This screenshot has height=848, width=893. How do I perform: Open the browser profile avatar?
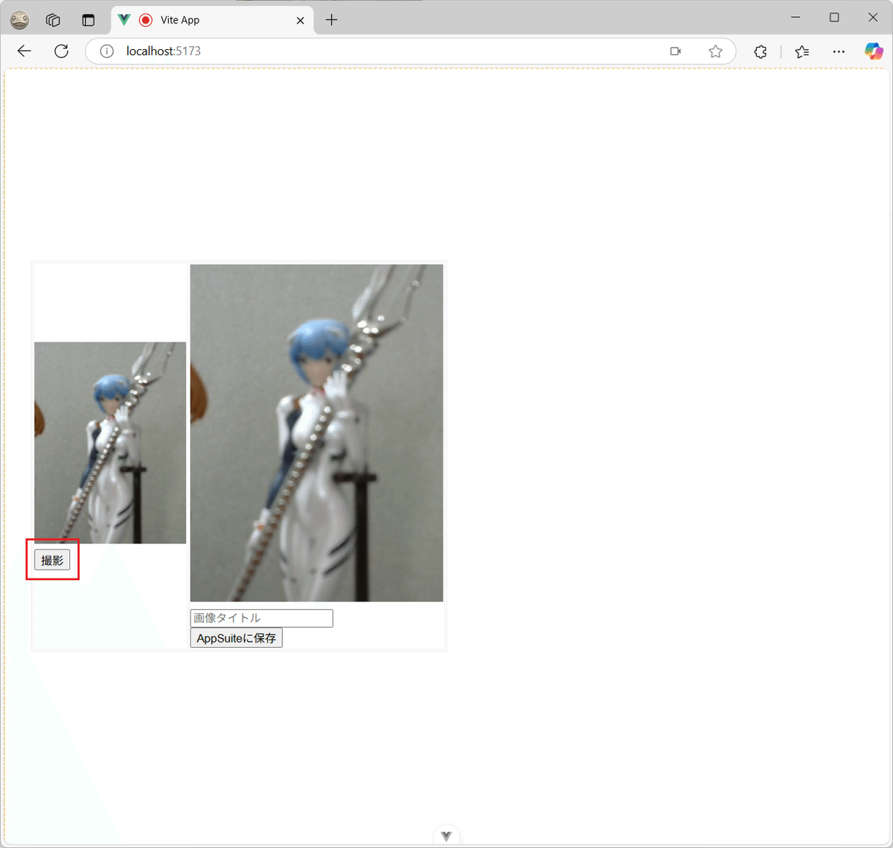(x=19, y=20)
